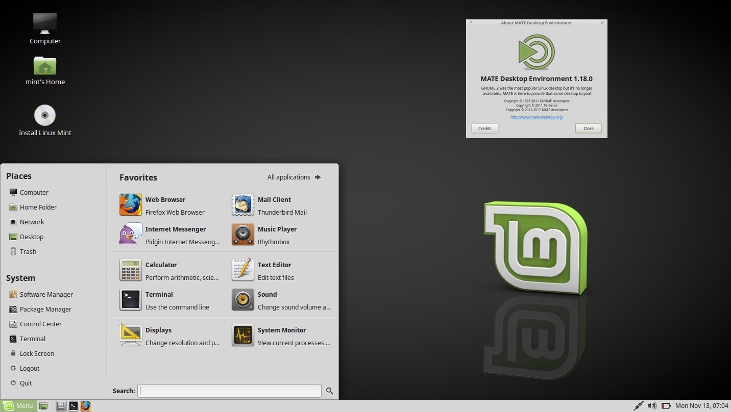Launch Firefox from the bottom panel
This screenshot has width=731, height=412.
point(86,406)
